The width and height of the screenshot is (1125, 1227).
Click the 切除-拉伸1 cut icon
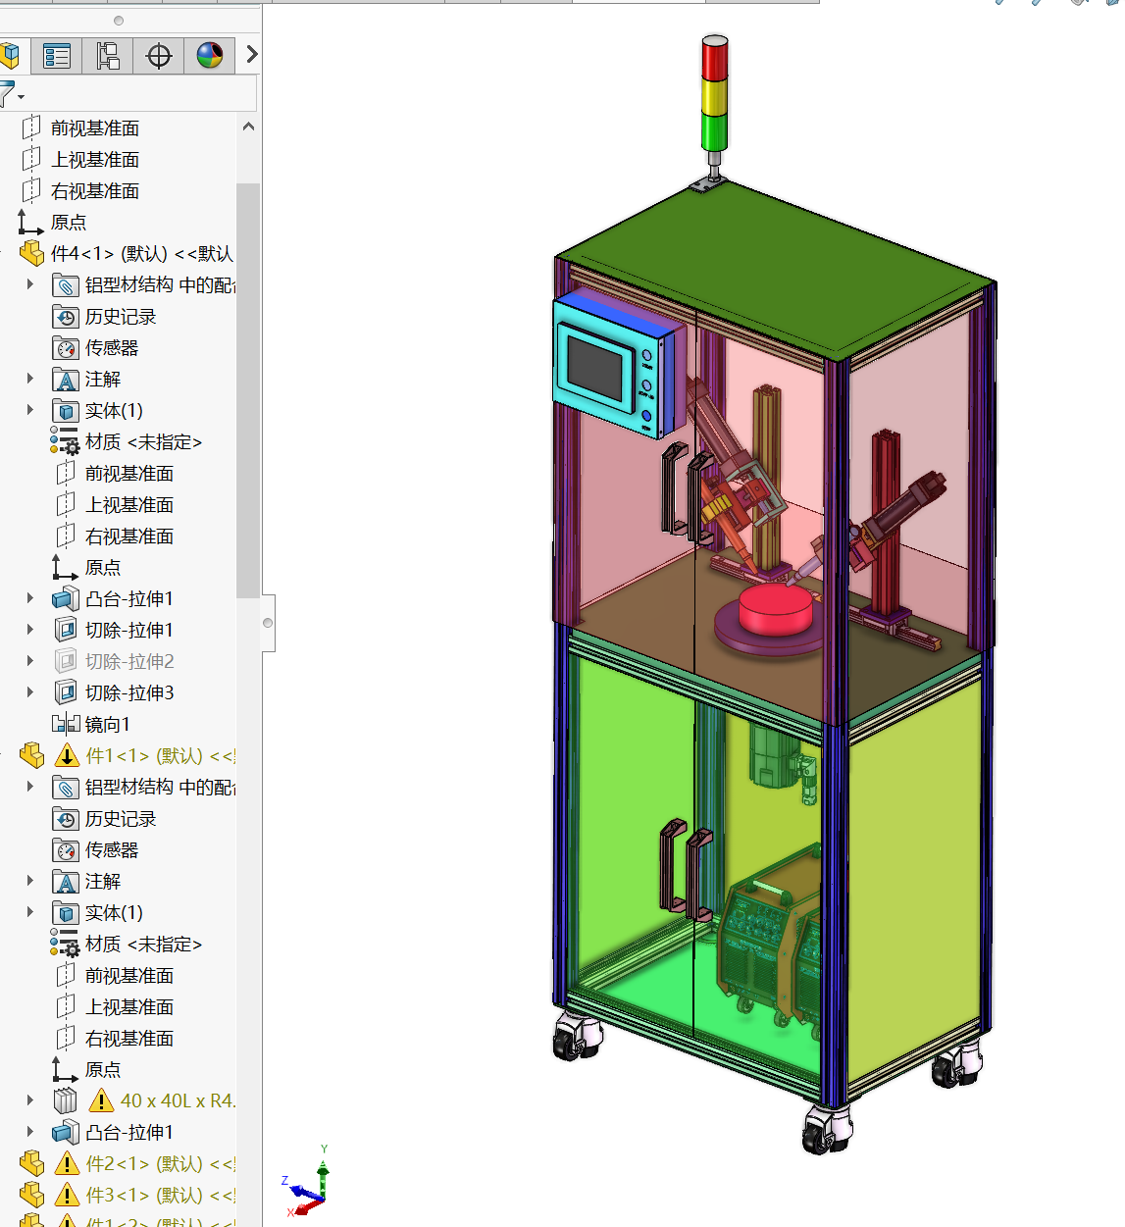[x=66, y=631]
